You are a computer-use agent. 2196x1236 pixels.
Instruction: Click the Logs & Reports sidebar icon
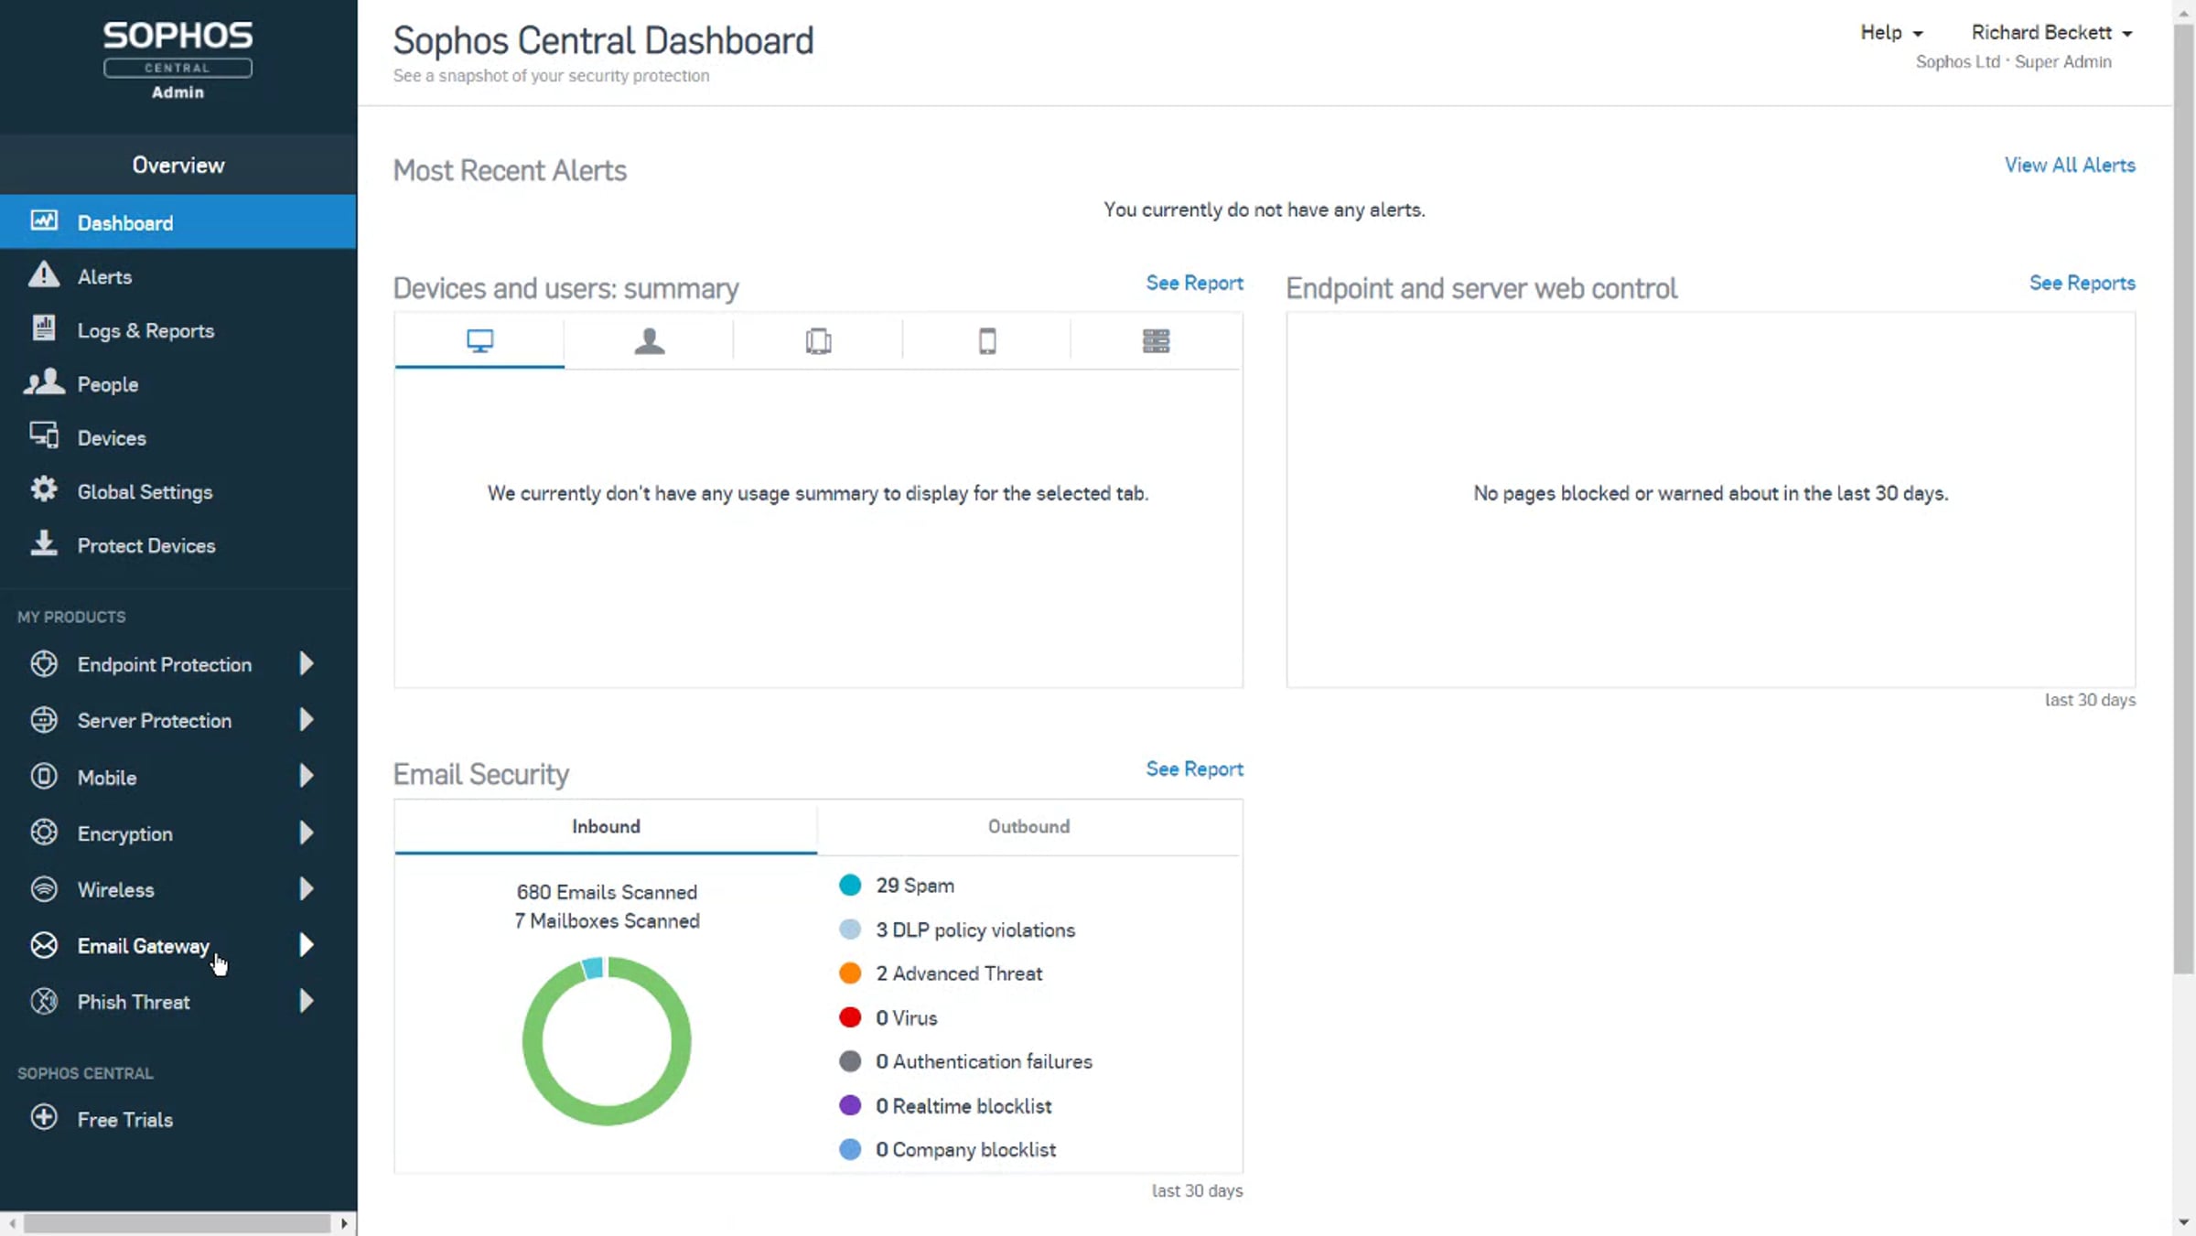pos(44,329)
